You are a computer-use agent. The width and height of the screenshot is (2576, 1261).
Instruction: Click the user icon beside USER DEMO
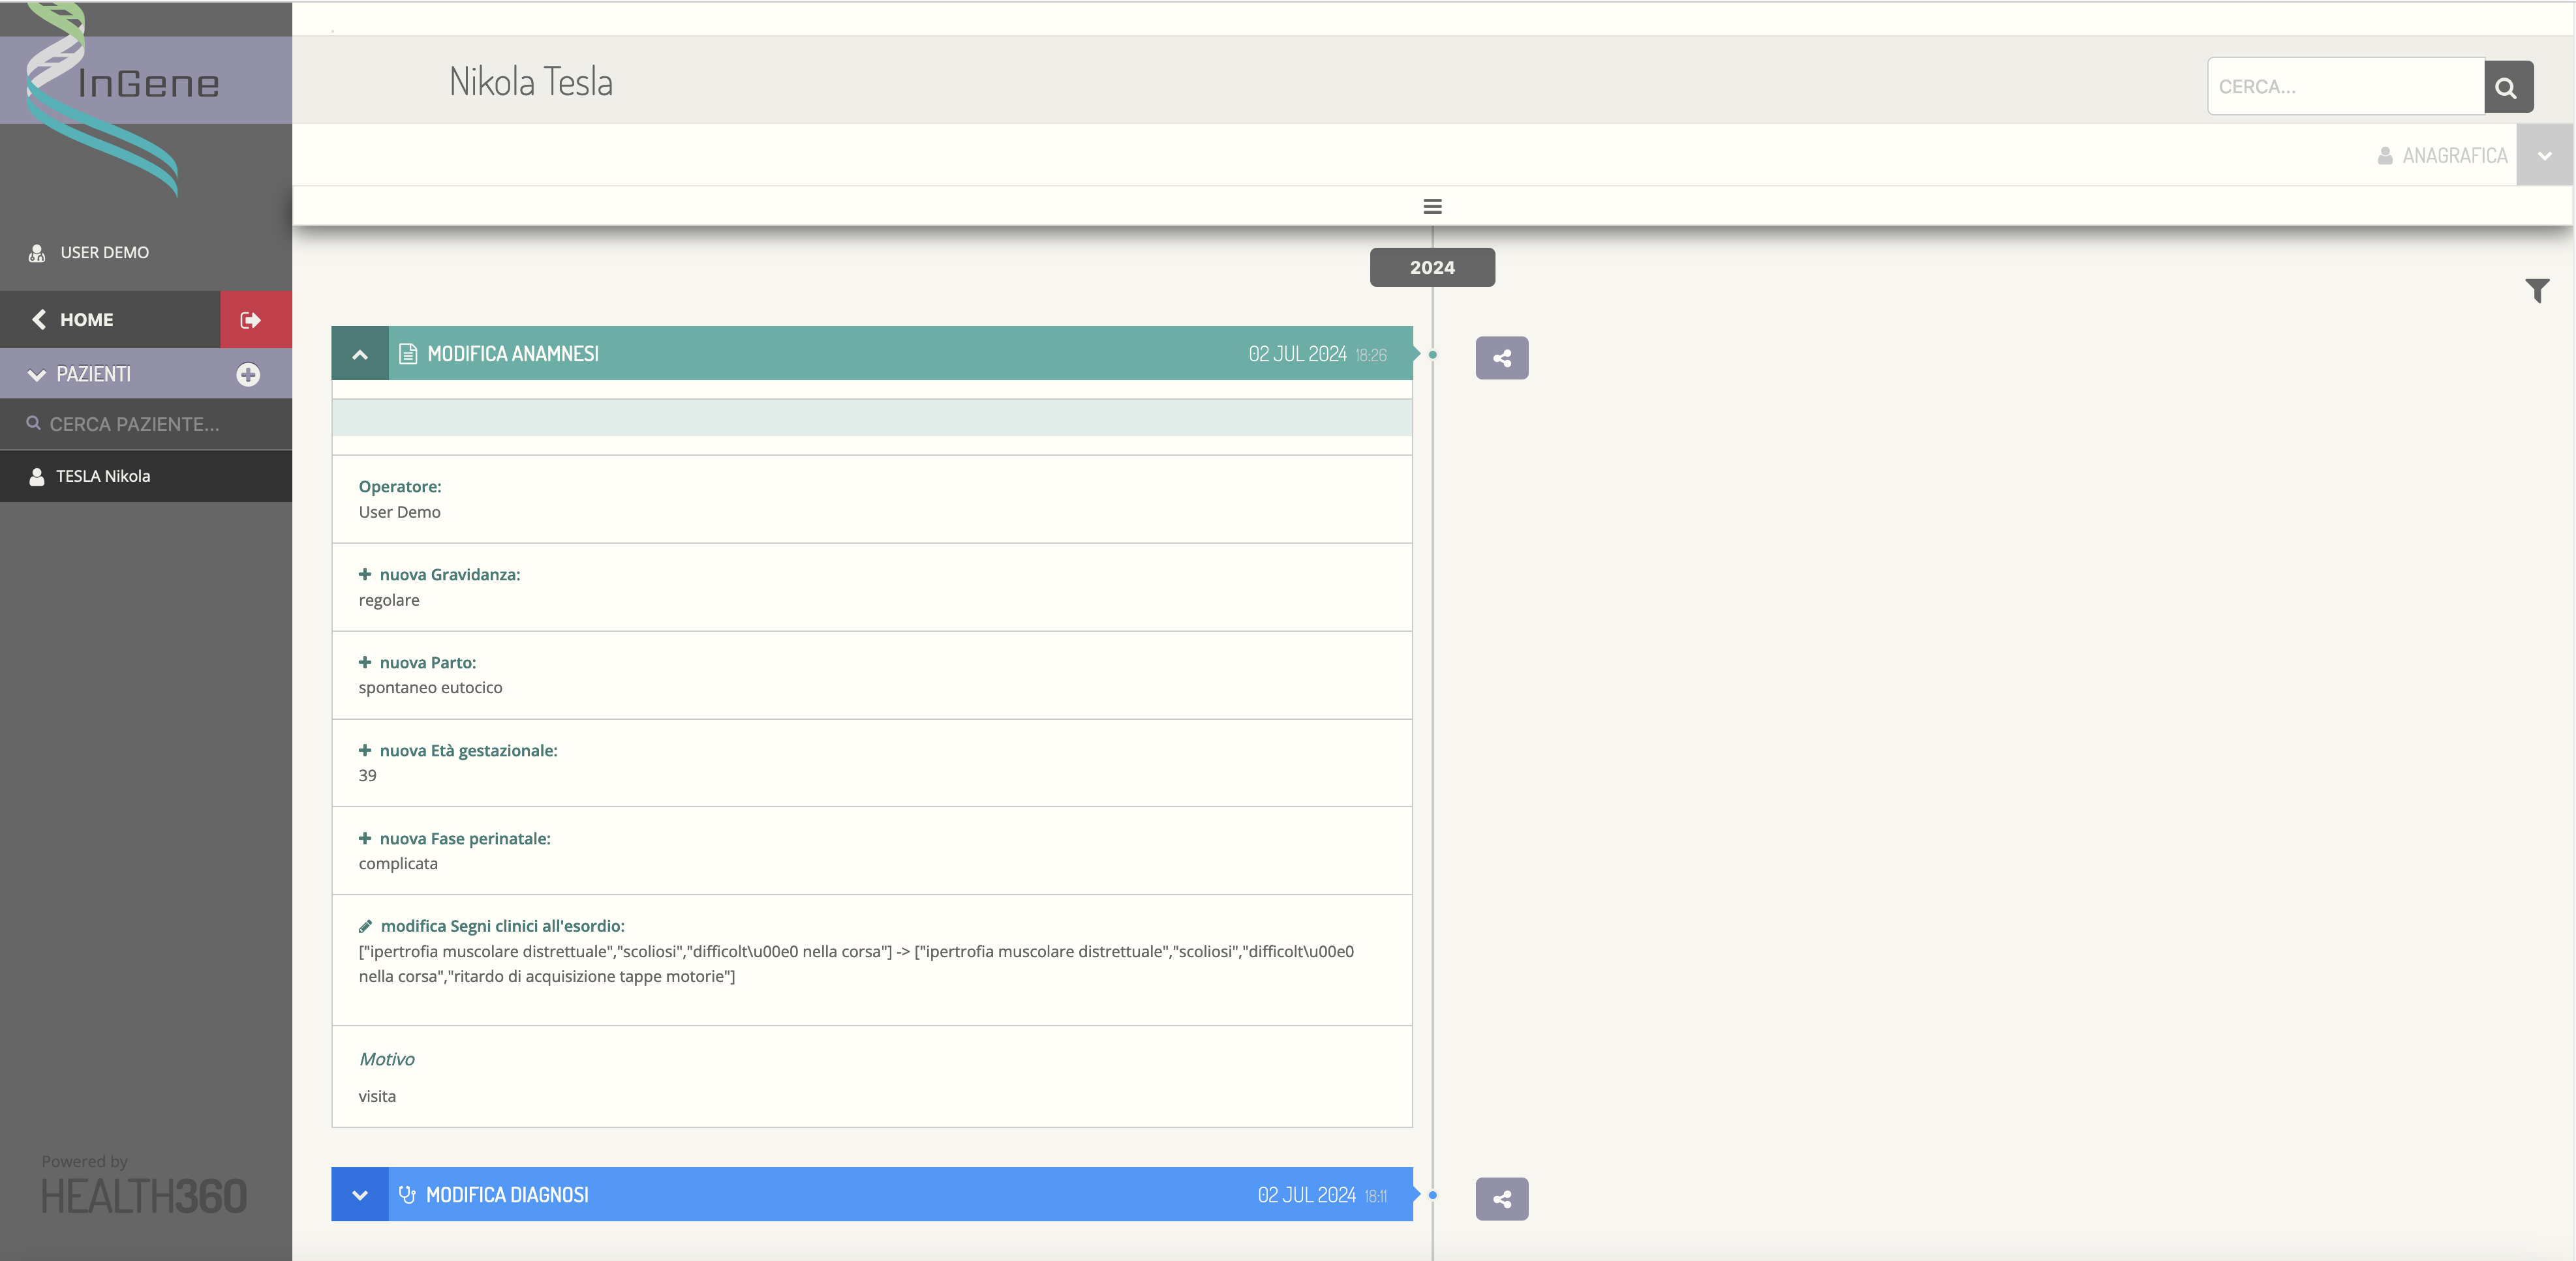(x=37, y=253)
